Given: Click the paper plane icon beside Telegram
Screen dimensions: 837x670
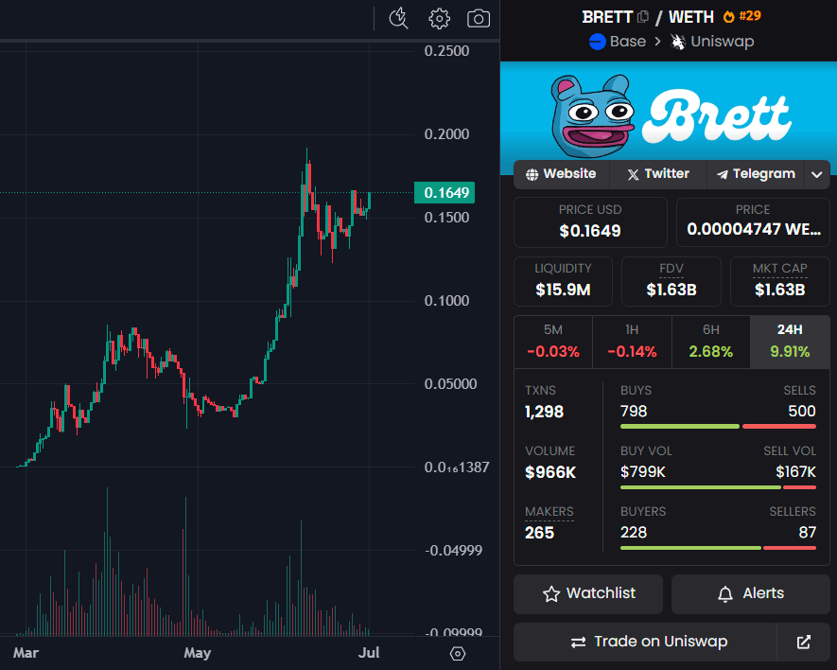Looking at the screenshot, I should [722, 174].
